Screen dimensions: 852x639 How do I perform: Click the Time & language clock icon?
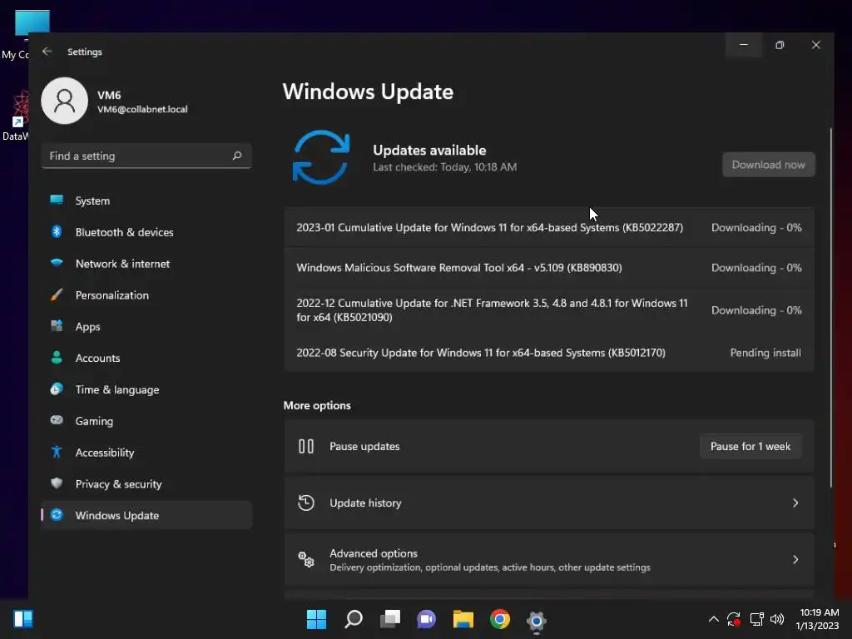point(57,389)
